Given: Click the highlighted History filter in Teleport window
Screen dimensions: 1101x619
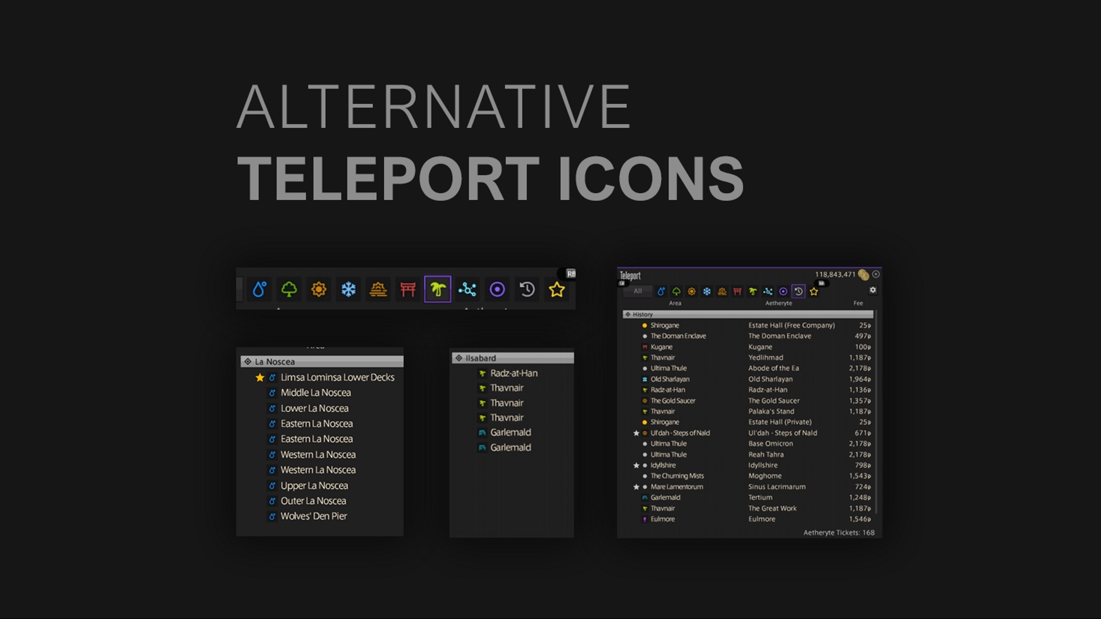Looking at the screenshot, I should [798, 291].
